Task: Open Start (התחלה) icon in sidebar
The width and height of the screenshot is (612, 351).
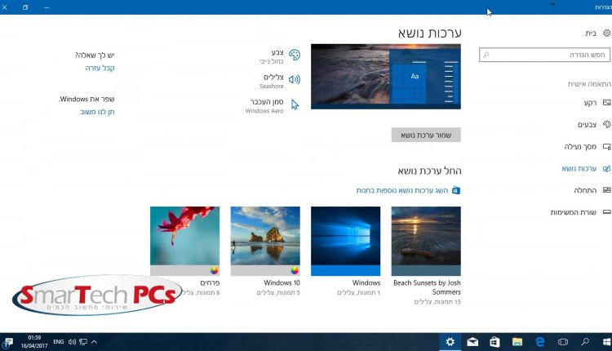Action: pos(606,190)
